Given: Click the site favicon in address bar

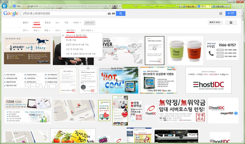Looking at the screenshot, I should (14, 6).
